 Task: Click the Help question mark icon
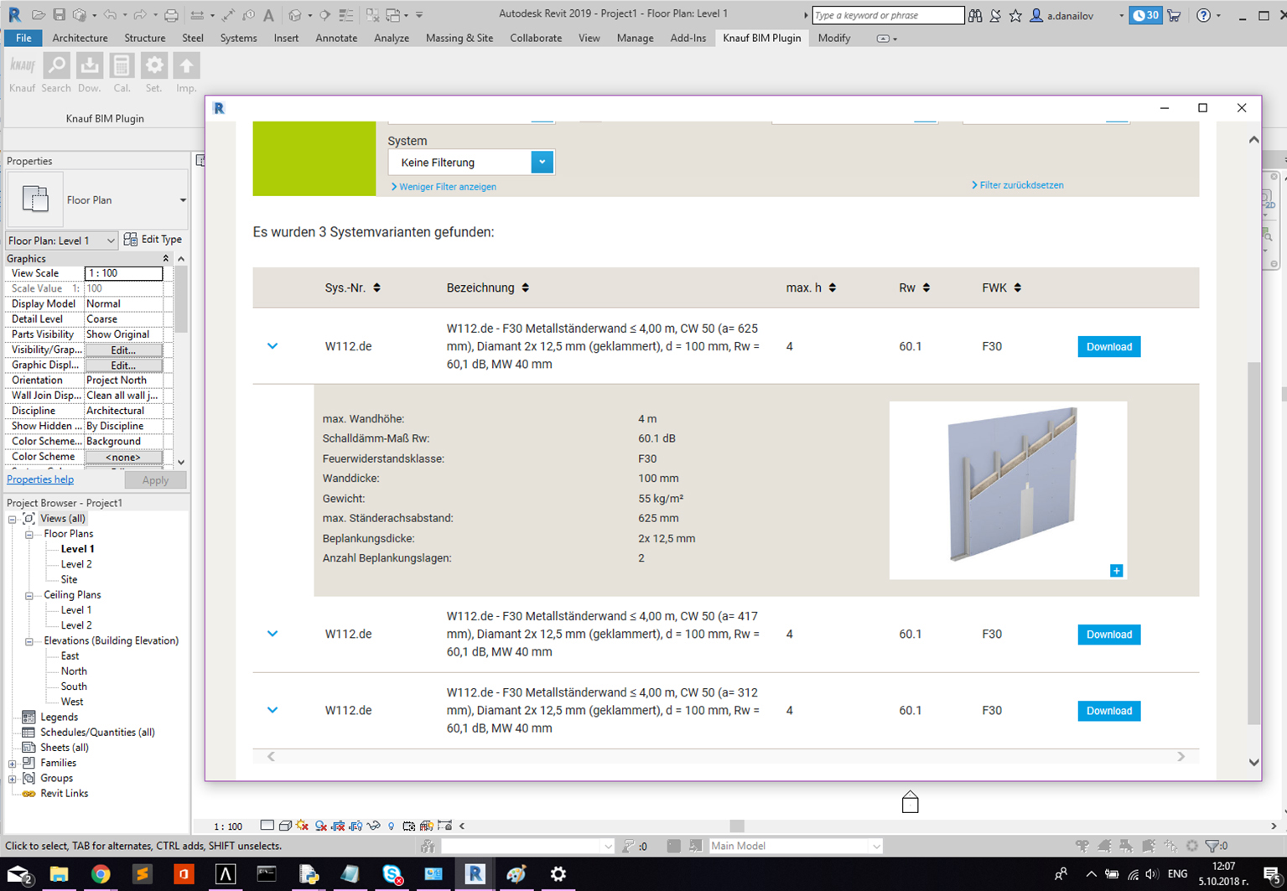tap(1203, 15)
